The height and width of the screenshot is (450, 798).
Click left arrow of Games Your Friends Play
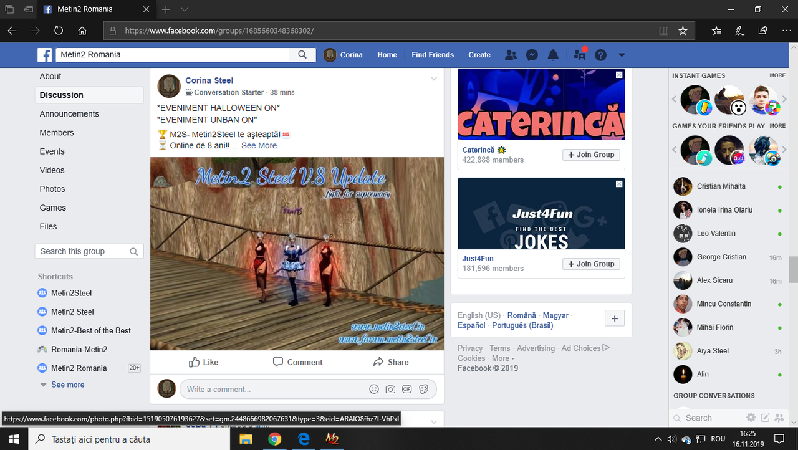[x=674, y=150]
